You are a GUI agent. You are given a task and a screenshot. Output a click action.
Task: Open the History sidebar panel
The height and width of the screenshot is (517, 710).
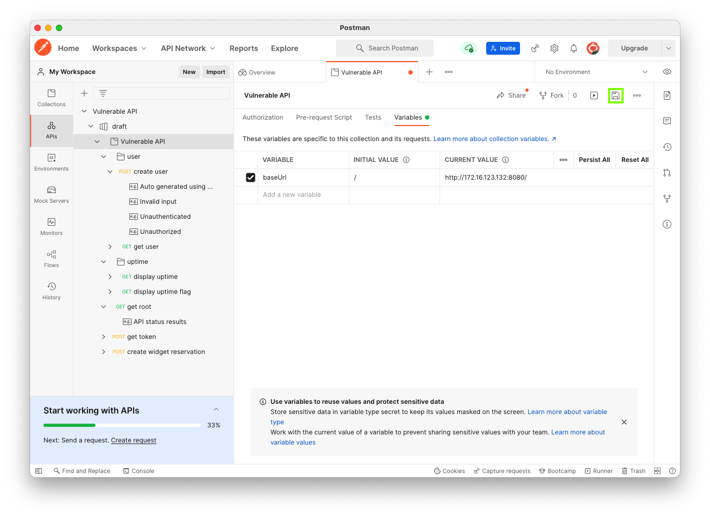(x=52, y=291)
